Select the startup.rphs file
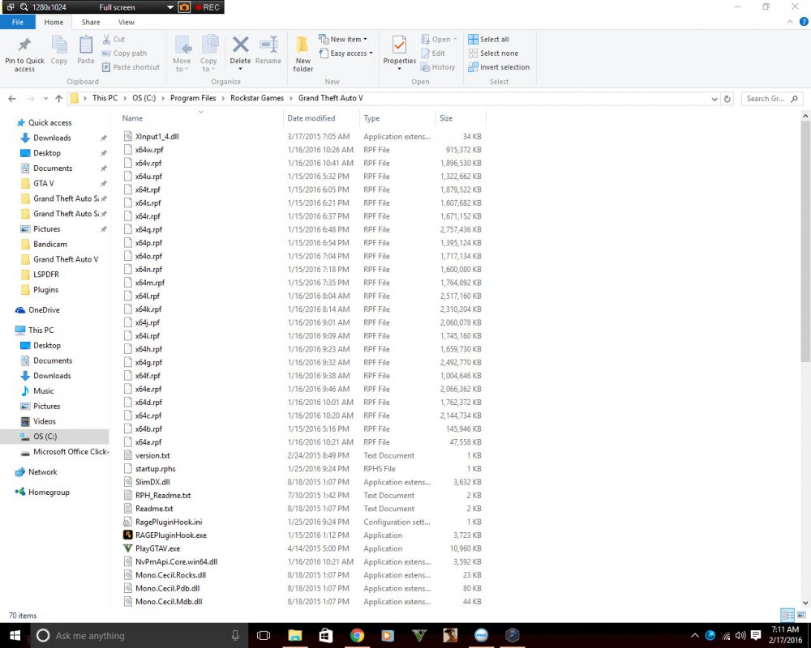Screen dimensions: 811x648 coord(155,469)
